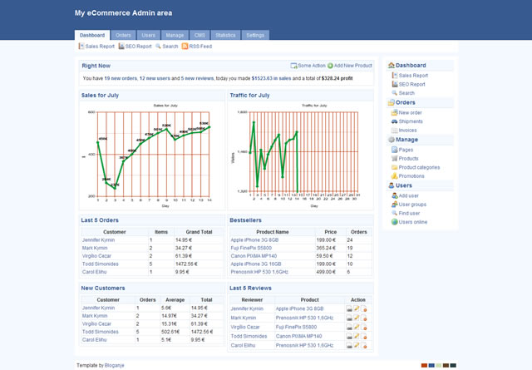Follow the '5 new reviews' link
532x370 pixels.
[197, 78]
